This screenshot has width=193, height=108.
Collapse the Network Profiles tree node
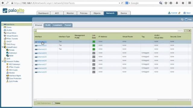(x=2, y=61)
